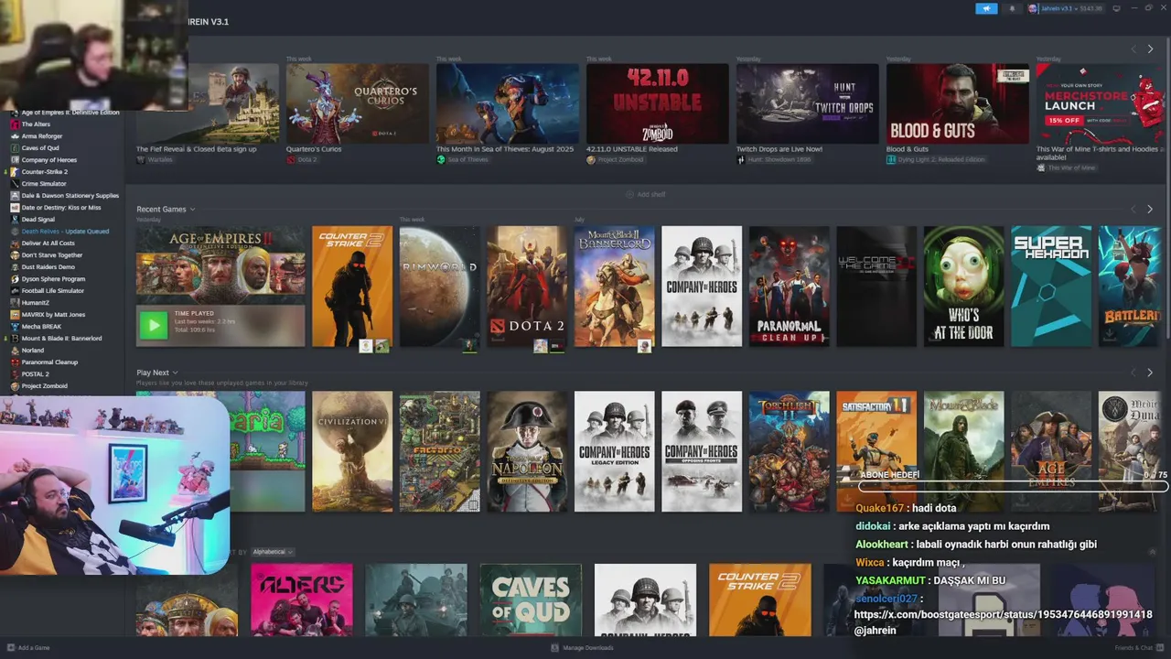This screenshot has width=1171, height=659.
Task: Click the HumanitZ sidebar icon
Action: (x=15, y=303)
